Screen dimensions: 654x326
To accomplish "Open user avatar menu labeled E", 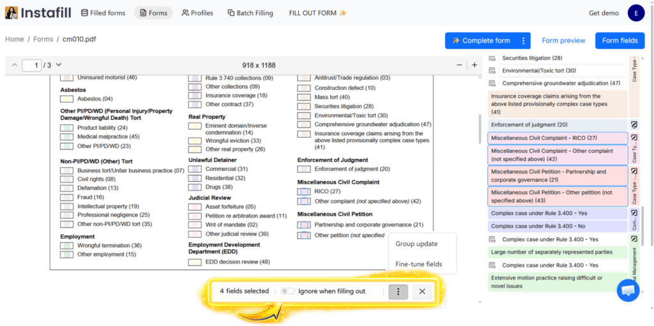I will coord(636,13).
